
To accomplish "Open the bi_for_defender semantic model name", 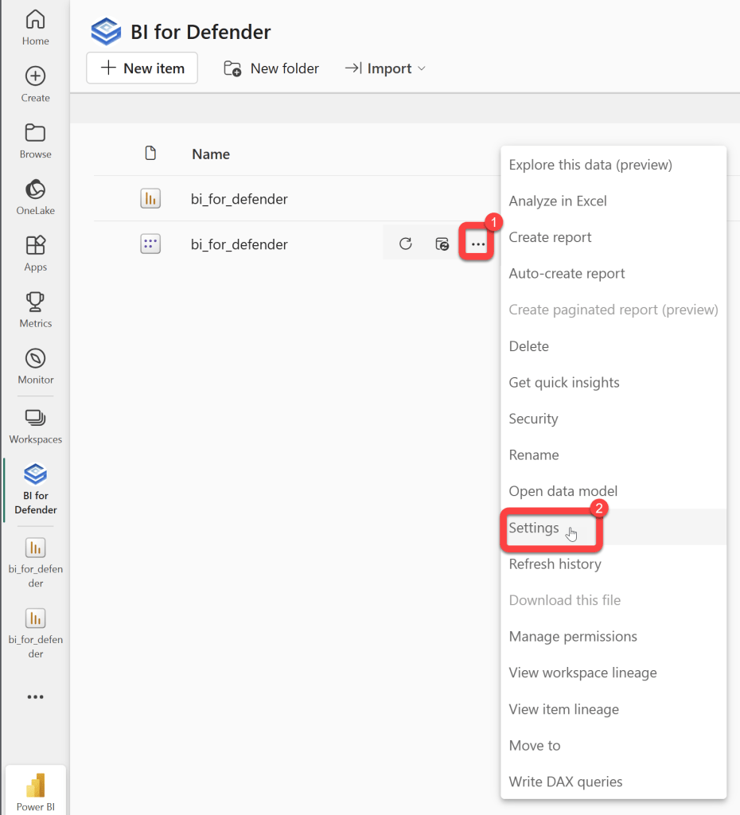I will coord(239,244).
